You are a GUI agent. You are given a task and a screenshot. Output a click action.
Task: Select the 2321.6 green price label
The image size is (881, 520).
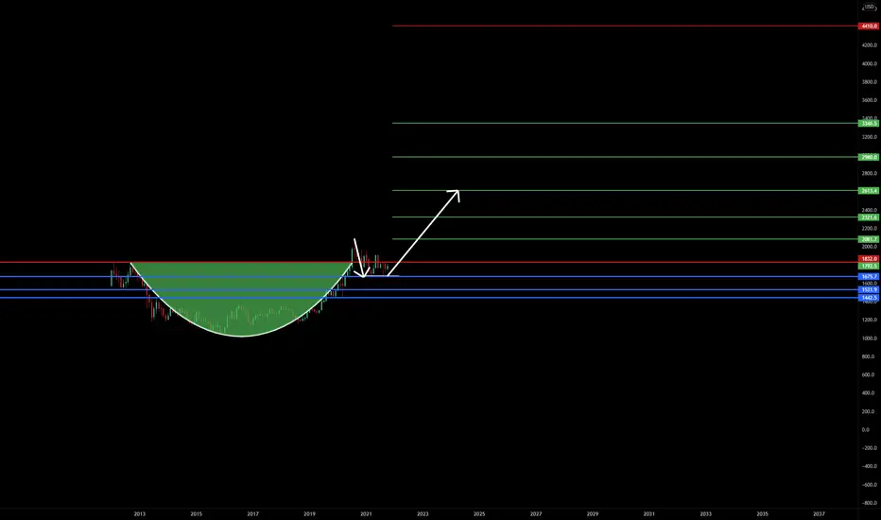(869, 217)
